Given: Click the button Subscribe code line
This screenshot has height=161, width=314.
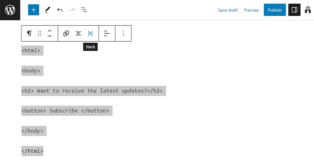Looking at the screenshot, I should coord(67,111).
